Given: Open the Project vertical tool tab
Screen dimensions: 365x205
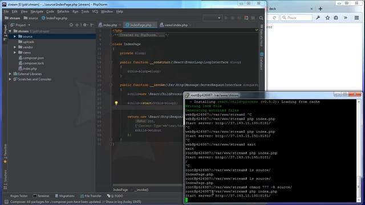Looking at the screenshot, I should (5, 32).
